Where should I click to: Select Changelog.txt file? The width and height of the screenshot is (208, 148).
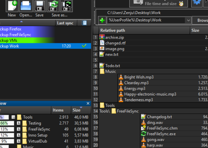pos(174,117)
